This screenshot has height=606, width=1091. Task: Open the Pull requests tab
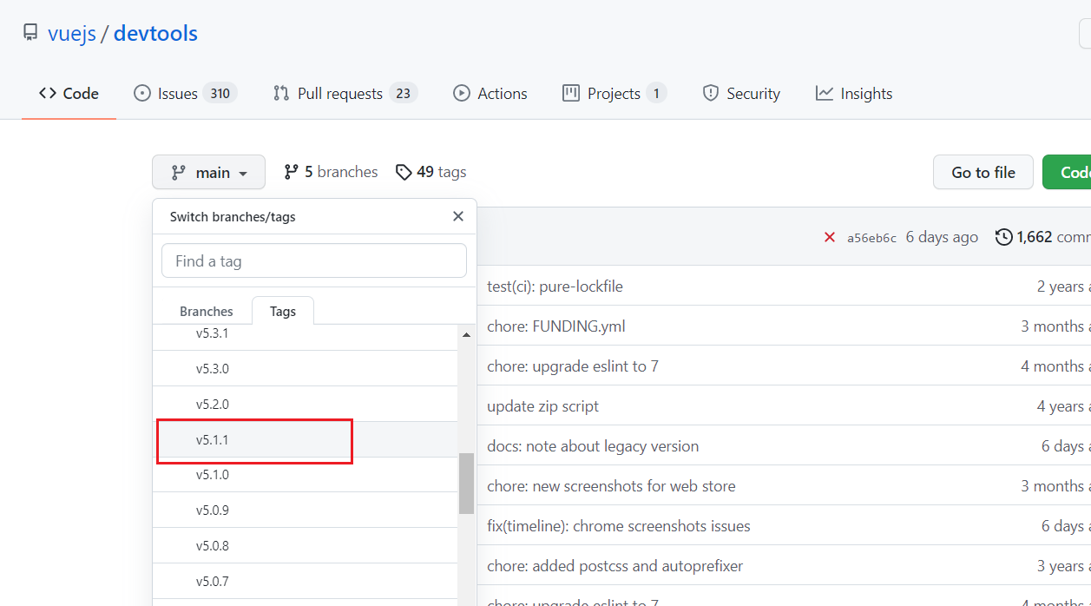click(345, 94)
